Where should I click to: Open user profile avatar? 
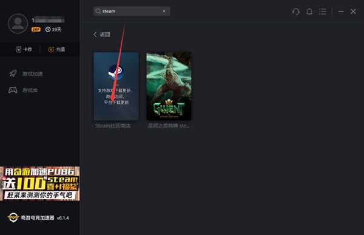tap(18, 24)
